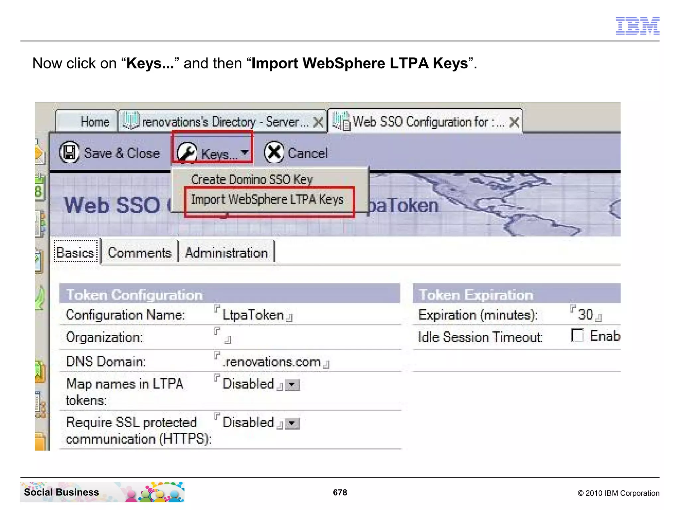Click the Expiration (minutes) label
Image resolution: width=680 pixels, height=510 pixels.
click(x=478, y=315)
